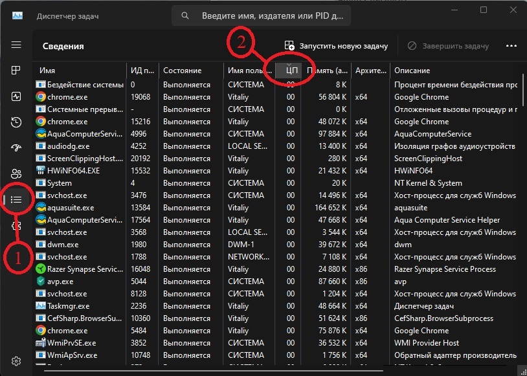The width and height of the screenshot is (527, 376).
Task: Click the avp.exe shield icon
Action: [41, 282]
